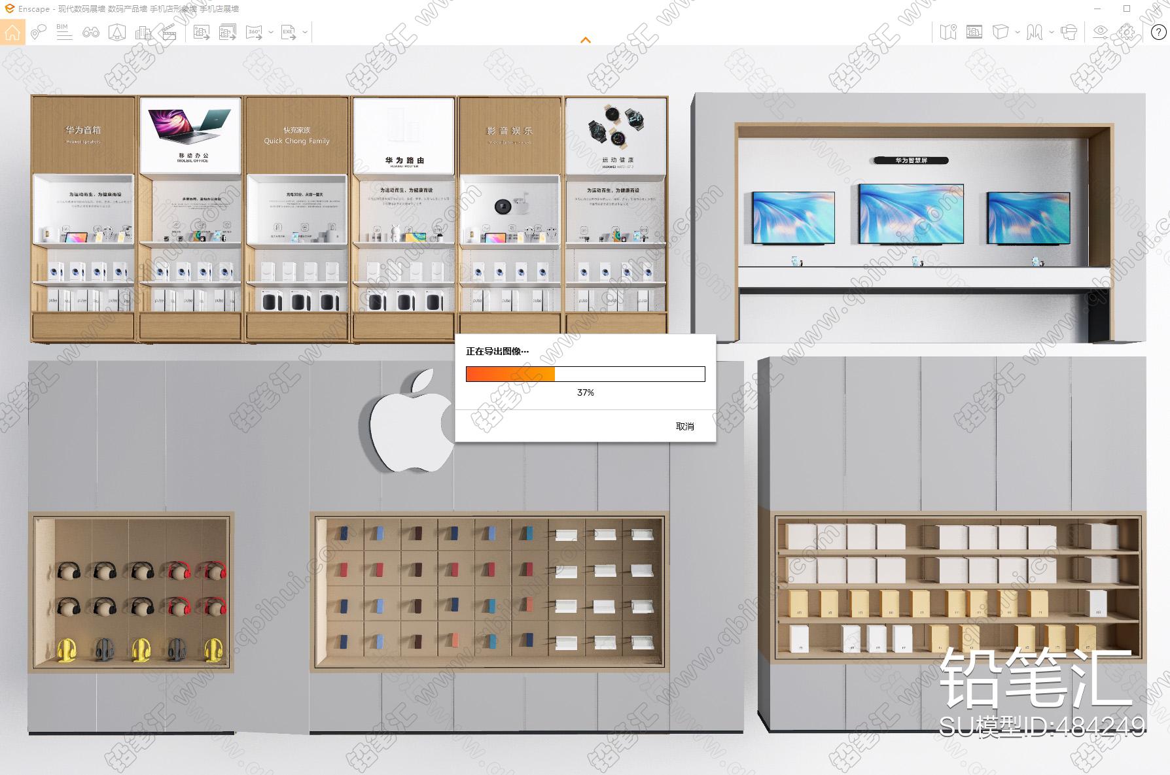The height and width of the screenshot is (775, 1170).
Task: Expand the cube projection dropdown arrow
Action: coord(1018,32)
